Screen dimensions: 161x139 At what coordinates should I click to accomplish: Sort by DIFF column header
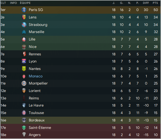(146, 3)
